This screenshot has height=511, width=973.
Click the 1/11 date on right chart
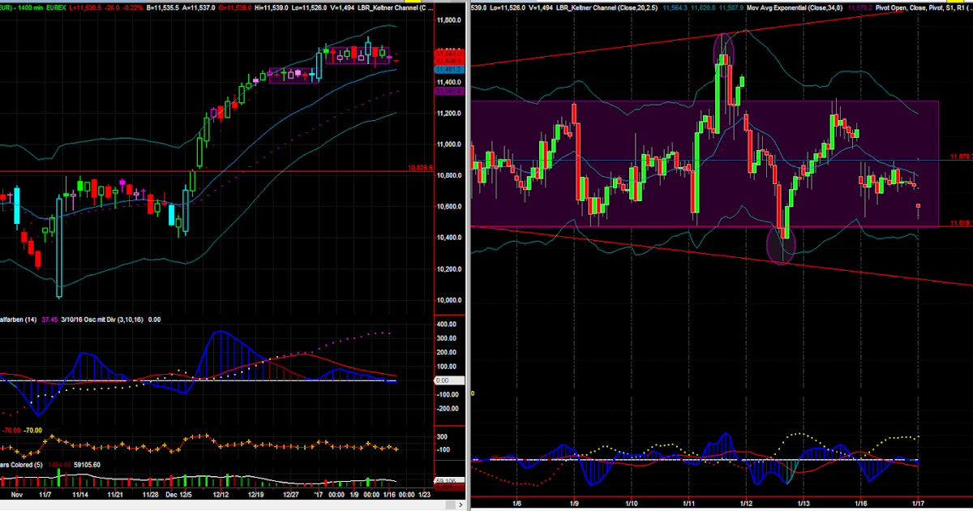[x=688, y=503]
